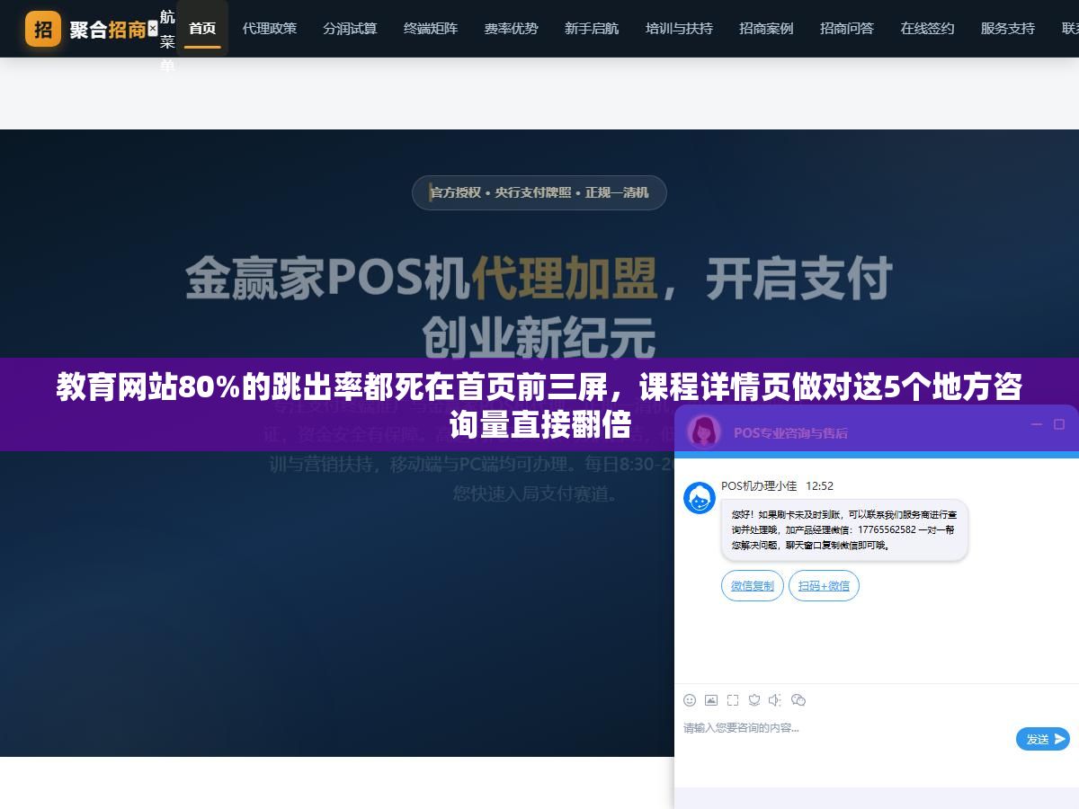Minimize the POS chat window
The height and width of the screenshot is (809, 1079).
(1036, 424)
